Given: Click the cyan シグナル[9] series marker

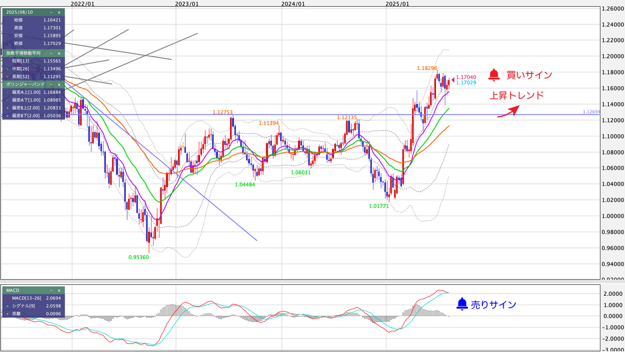Looking at the screenshot, I should pos(7,306).
